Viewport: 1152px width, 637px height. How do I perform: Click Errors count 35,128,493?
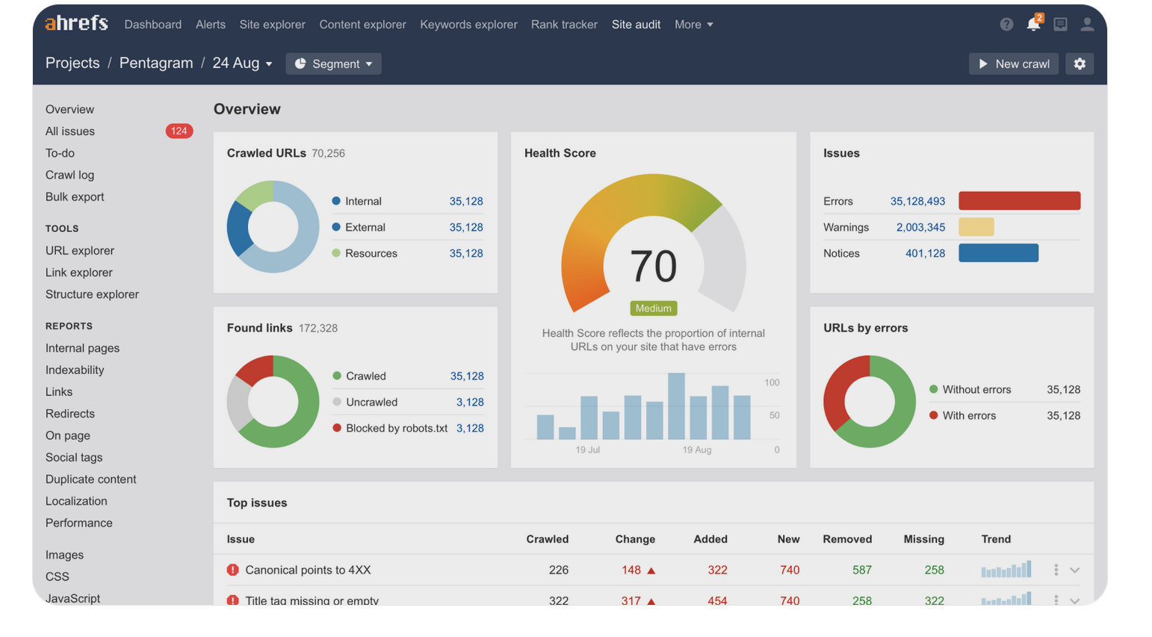tap(917, 201)
